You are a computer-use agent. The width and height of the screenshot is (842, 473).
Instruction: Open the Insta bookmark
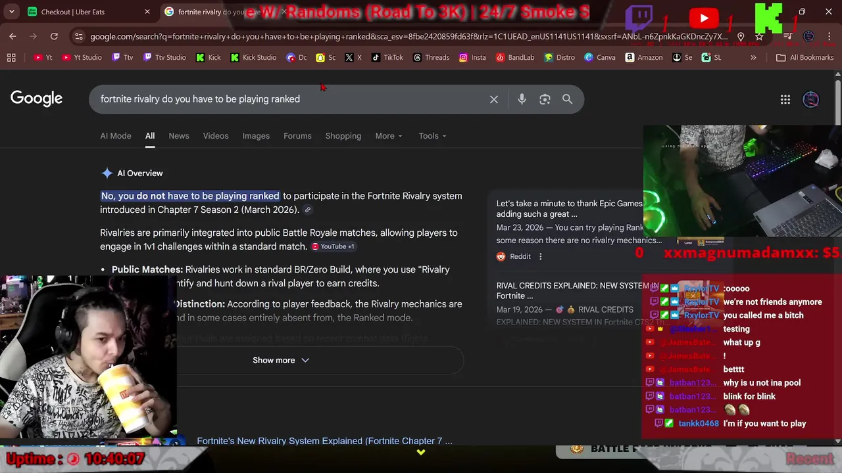pos(472,57)
